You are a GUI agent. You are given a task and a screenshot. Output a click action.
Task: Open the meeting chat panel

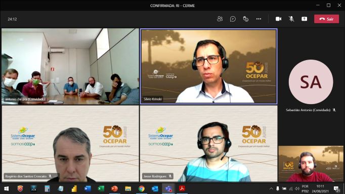(x=233, y=19)
